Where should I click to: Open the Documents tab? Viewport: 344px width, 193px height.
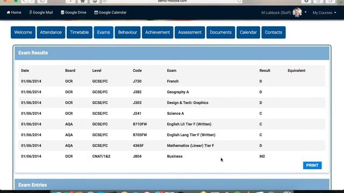(x=221, y=32)
